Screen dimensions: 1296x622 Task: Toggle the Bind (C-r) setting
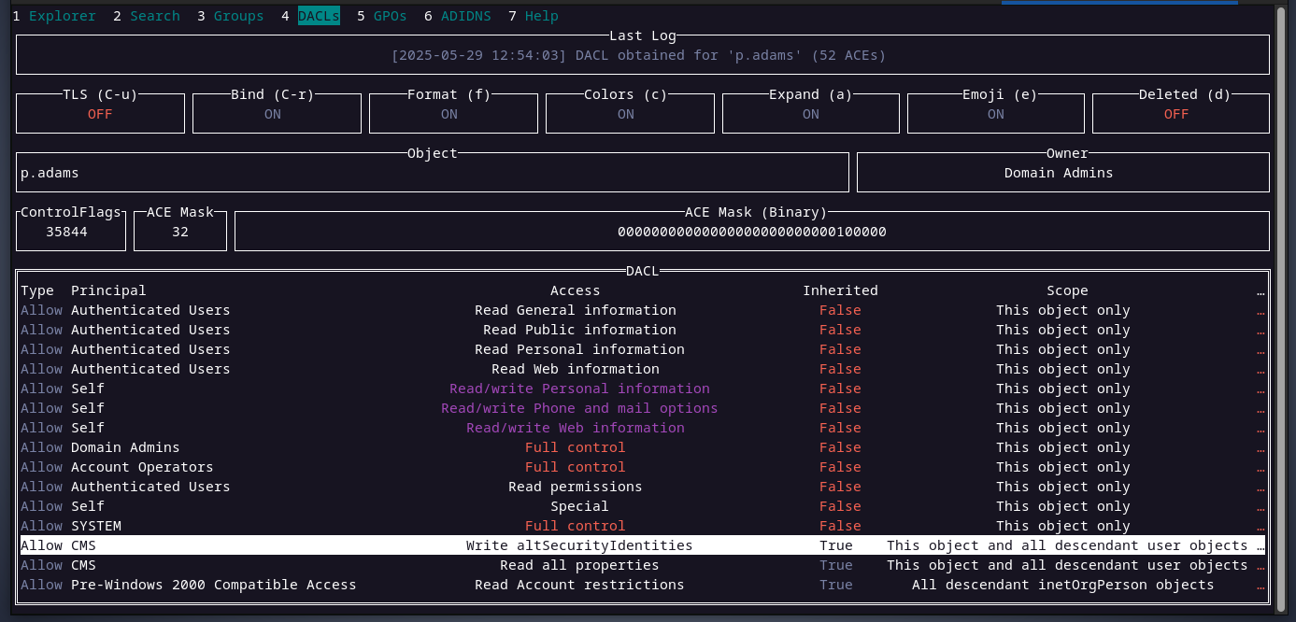tap(277, 114)
